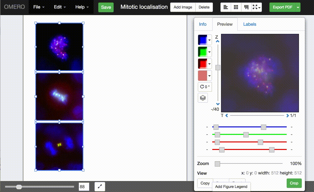Click the fit-to-page expand arrows button
Image resolution: width=314 pixels, height=192 pixels.
coord(100,187)
